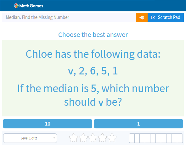This screenshot has width=186, height=147.
Task: Click the Math Games logo icon
Action: 16,6
